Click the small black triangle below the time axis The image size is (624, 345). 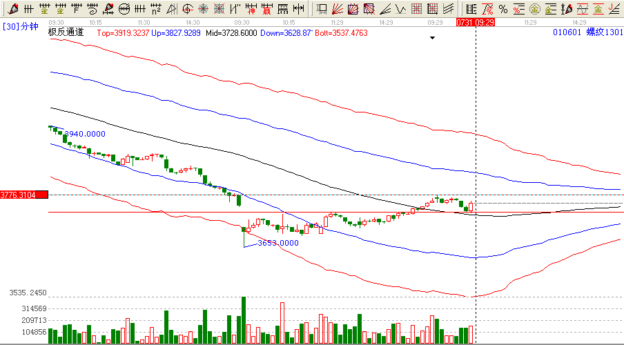point(432,39)
